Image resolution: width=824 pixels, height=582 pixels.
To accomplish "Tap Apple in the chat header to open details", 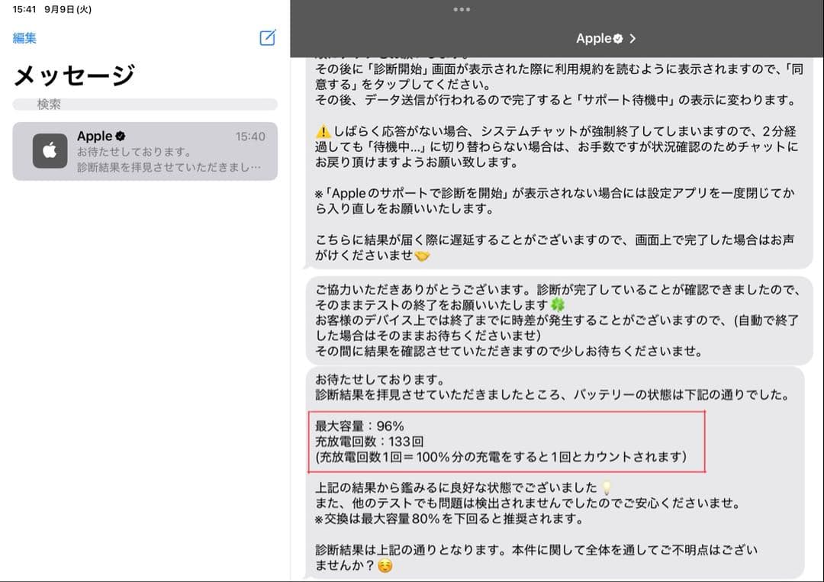I will coord(594,37).
